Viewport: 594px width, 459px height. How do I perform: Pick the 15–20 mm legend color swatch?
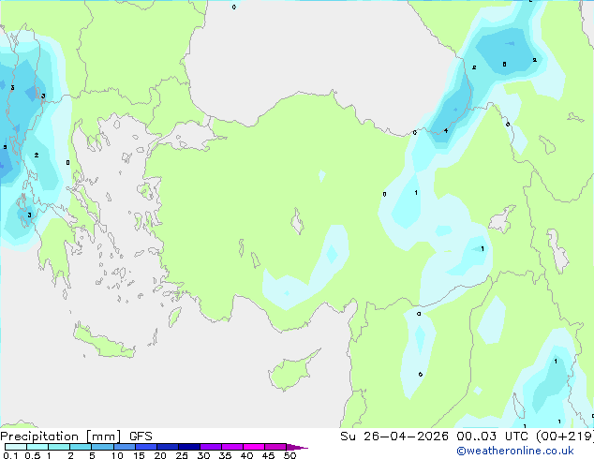tap(146, 447)
